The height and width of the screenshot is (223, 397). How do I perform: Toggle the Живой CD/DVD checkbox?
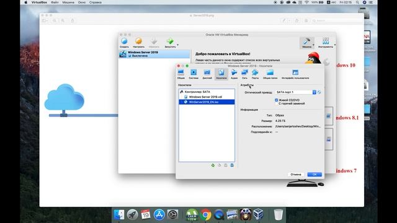[x=277, y=100]
